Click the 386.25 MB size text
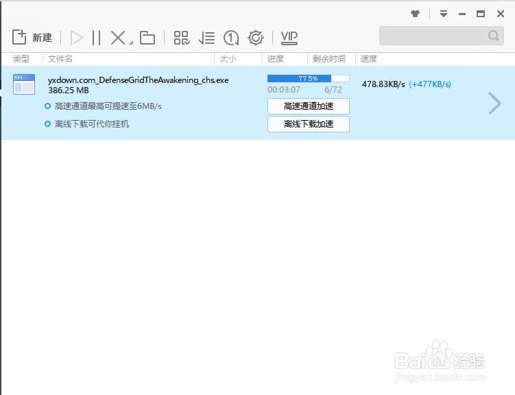515x395 pixels. (69, 91)
